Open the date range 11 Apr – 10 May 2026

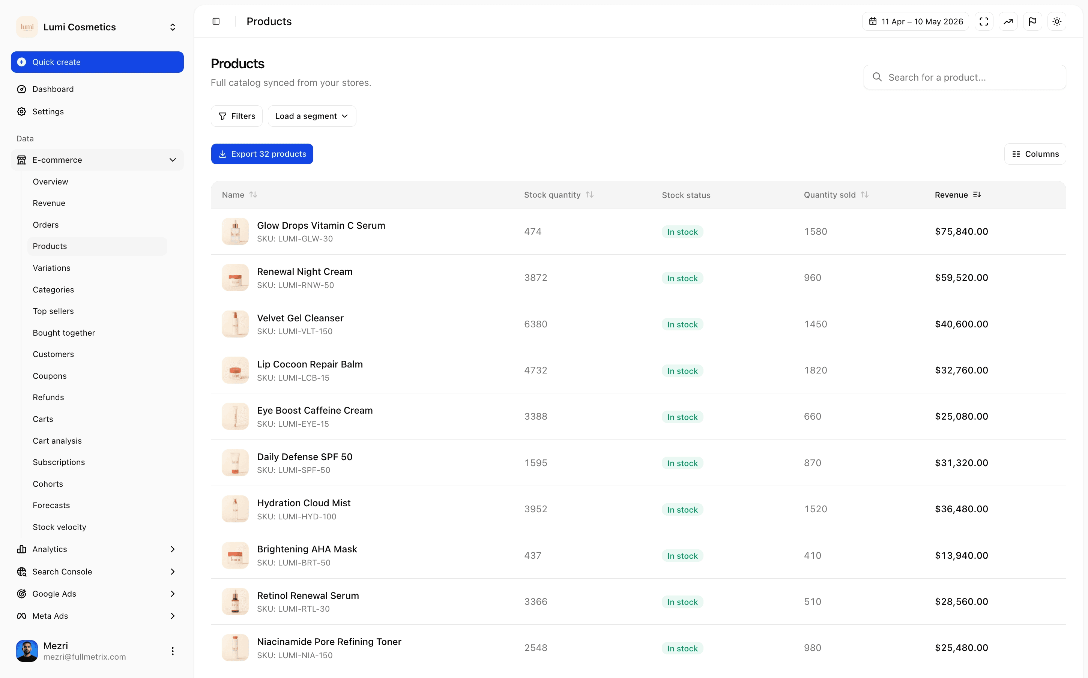click(x=915, y=21)
